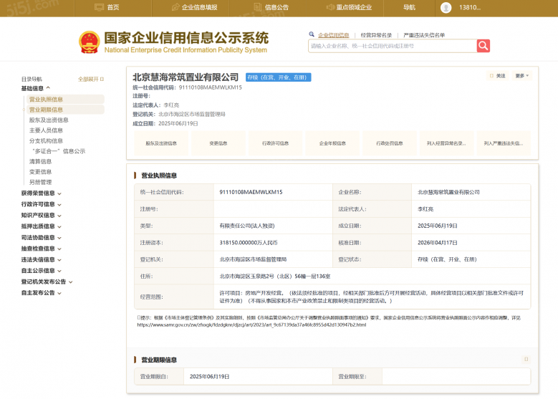
Task: Expand the 知识产权信息 section
Action: [42, 216]
